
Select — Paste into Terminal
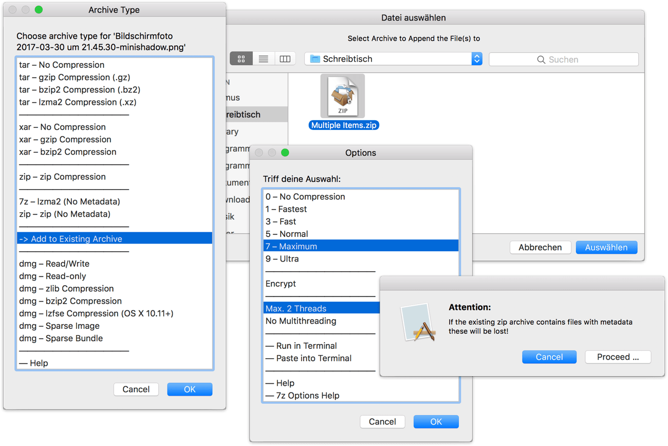(322, 358)
